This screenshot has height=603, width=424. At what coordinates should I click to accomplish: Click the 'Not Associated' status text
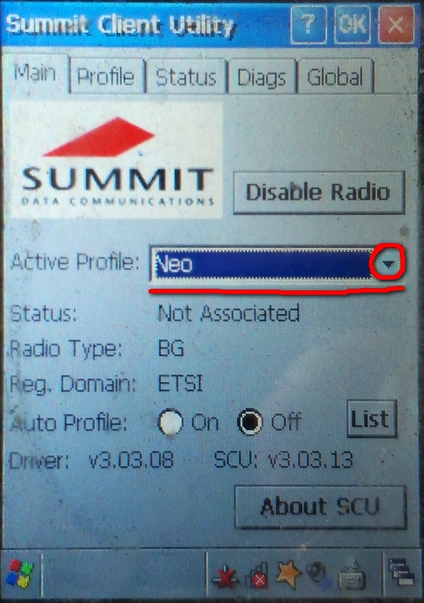coord(229,313)
